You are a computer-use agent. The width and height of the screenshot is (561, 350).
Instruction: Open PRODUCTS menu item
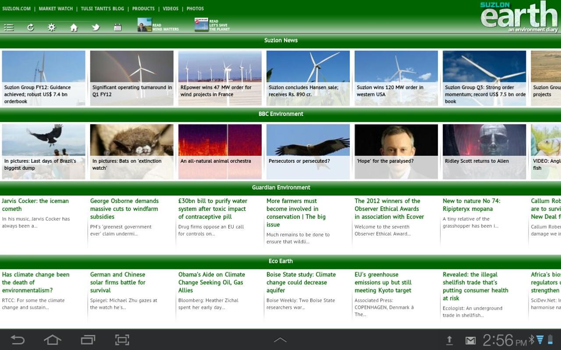[143, 8]
